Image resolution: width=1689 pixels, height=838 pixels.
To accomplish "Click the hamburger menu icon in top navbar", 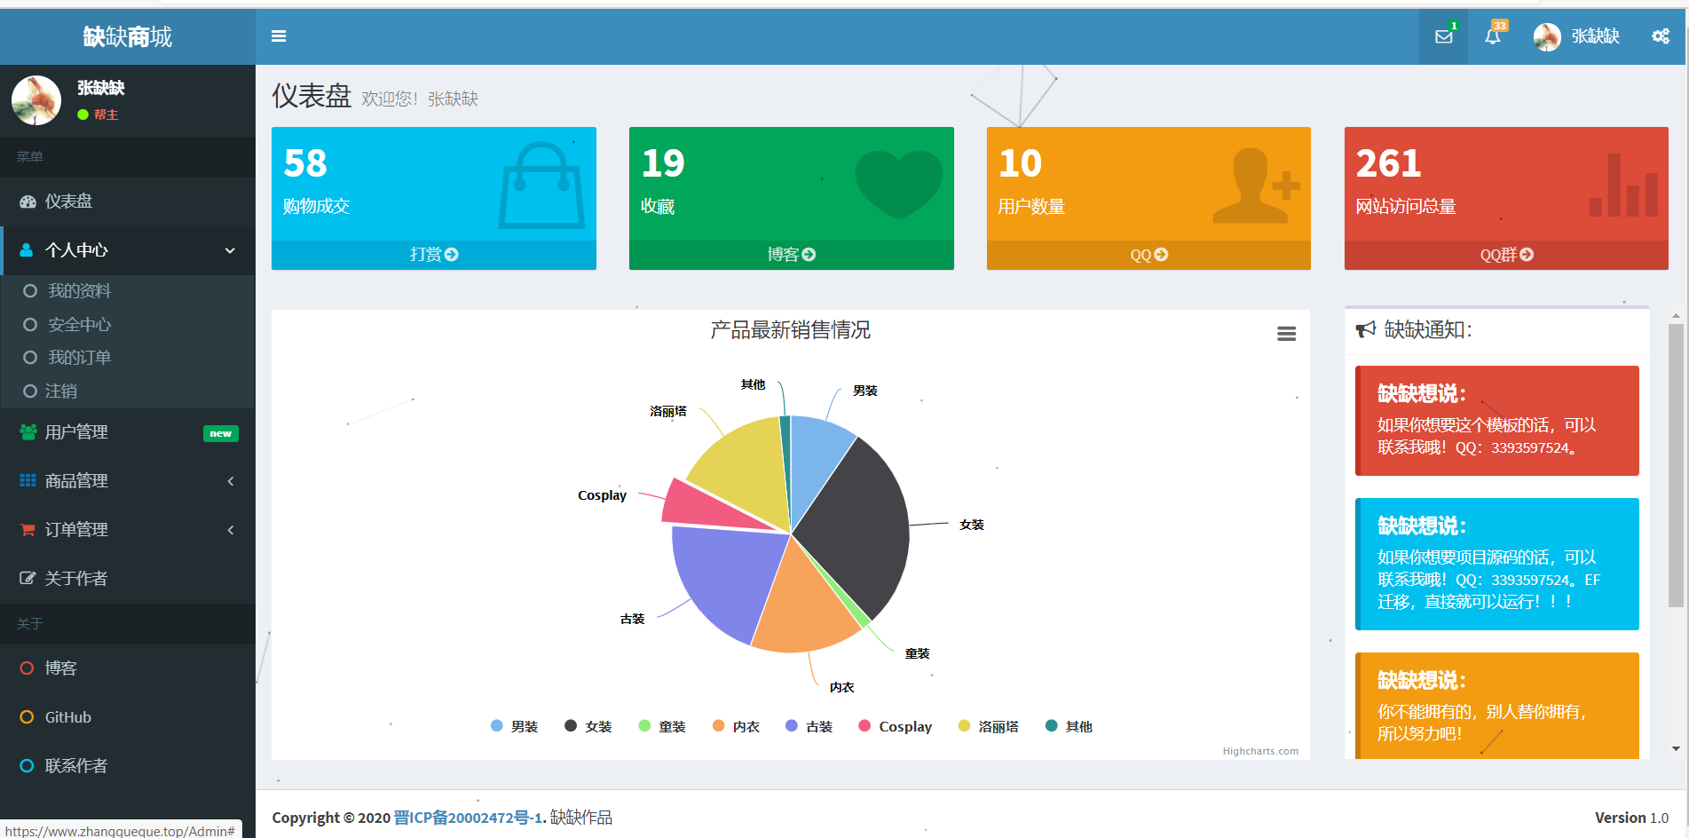I will [x=279, y=36].
